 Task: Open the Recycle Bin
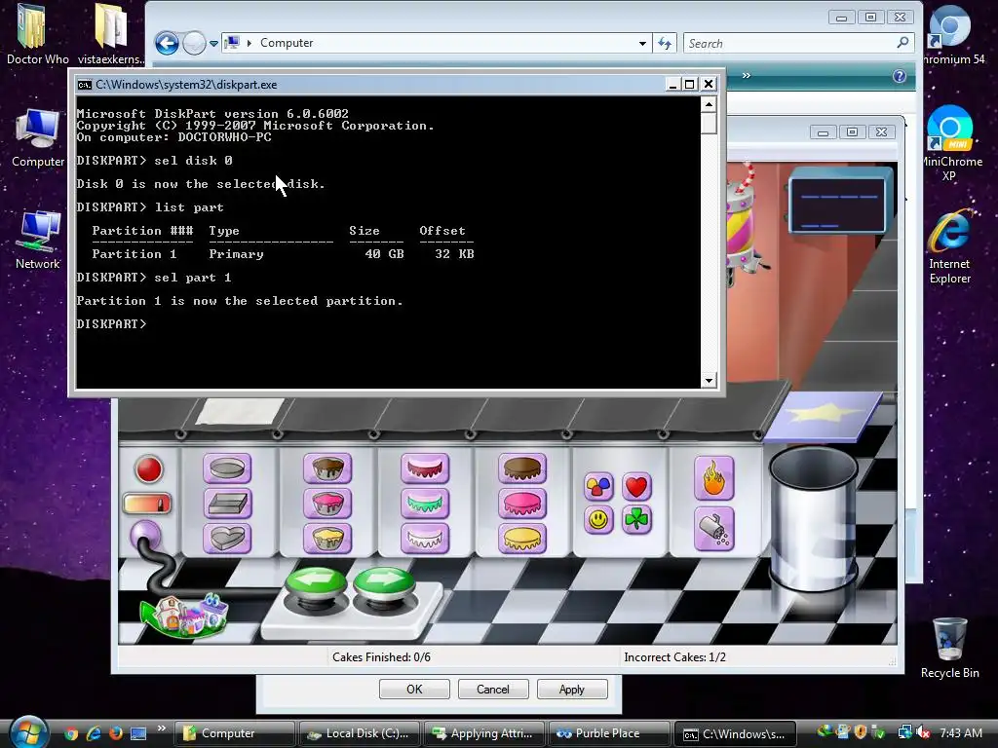click(x=949, y=648)
